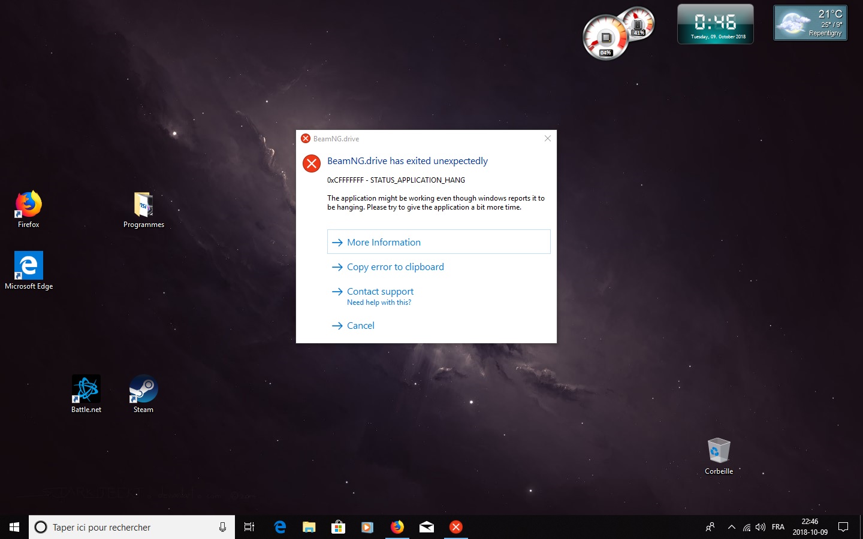
Task: Click the red error icon in the dialog
Action: click(312, 163)
